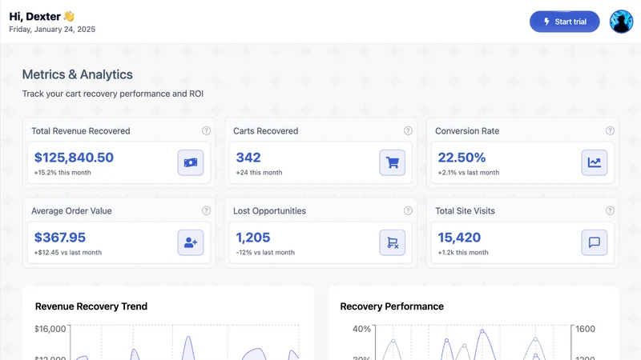Click the 1600 axis label in Recovery Performance
The width and height of the screenshot is (641, 360).
(x=586, y=329)
